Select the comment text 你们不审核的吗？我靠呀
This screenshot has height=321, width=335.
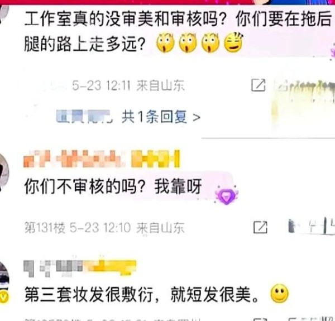click(113, 186)
